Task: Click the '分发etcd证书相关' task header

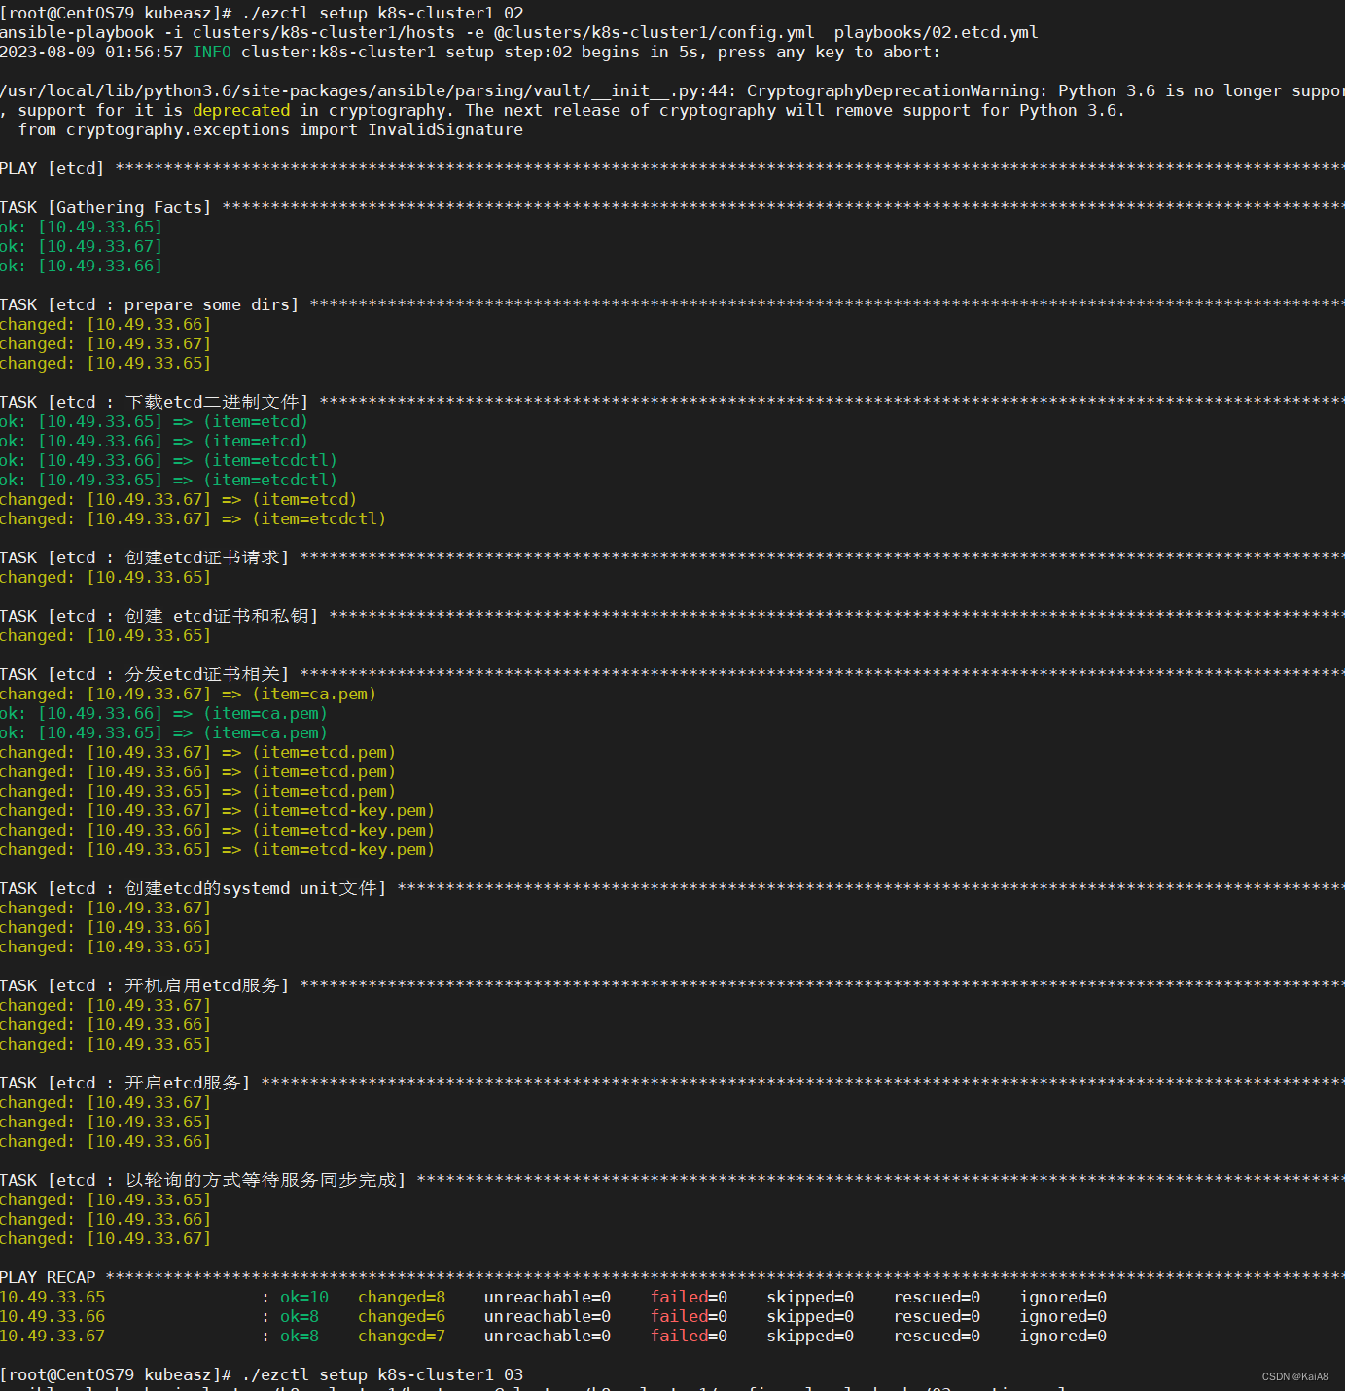Action: (x=144, y=674)
